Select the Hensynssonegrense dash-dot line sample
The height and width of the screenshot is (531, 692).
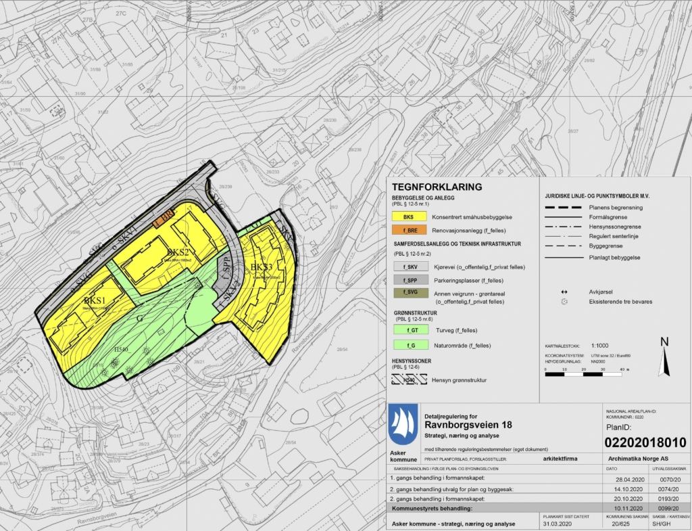click(564, 227)
